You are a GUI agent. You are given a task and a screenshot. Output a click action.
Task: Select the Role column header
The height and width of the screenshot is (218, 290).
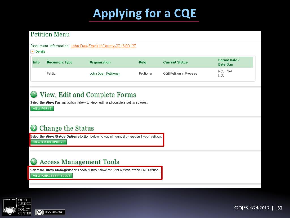coord(143,62)
